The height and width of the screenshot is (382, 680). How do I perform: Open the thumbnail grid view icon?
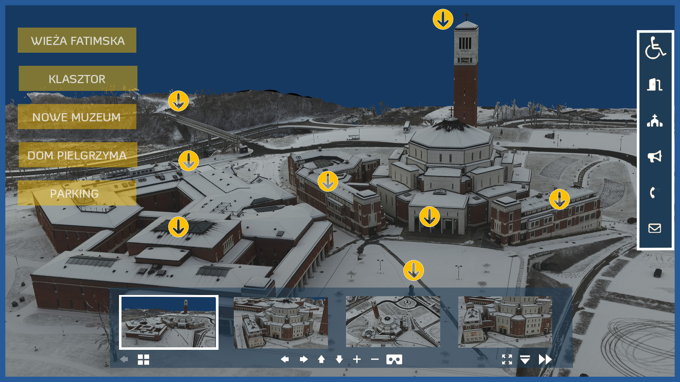[x=143, y=360]
